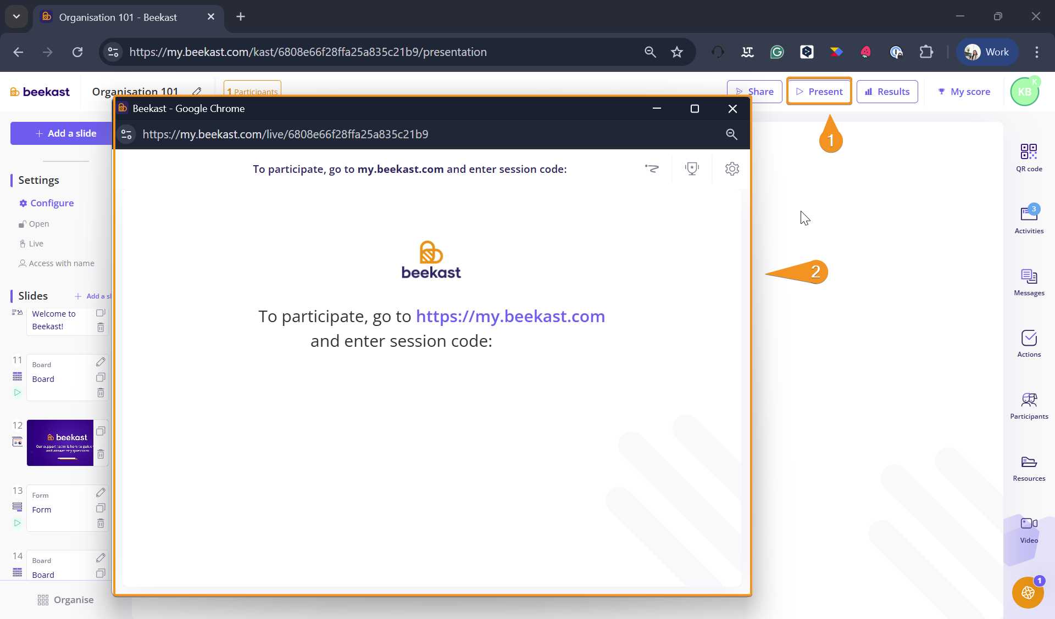Launch slide 11 Board activity
Viewport: 1055px width, 619px height.
tap(17, 392)
